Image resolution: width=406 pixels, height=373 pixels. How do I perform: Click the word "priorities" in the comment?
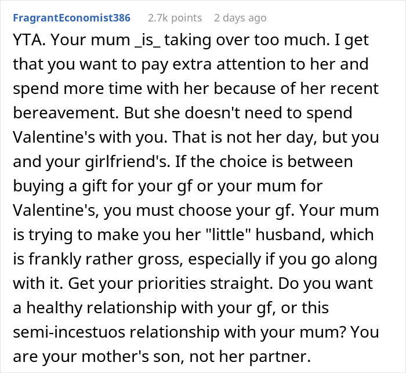(x=172, y=284)
